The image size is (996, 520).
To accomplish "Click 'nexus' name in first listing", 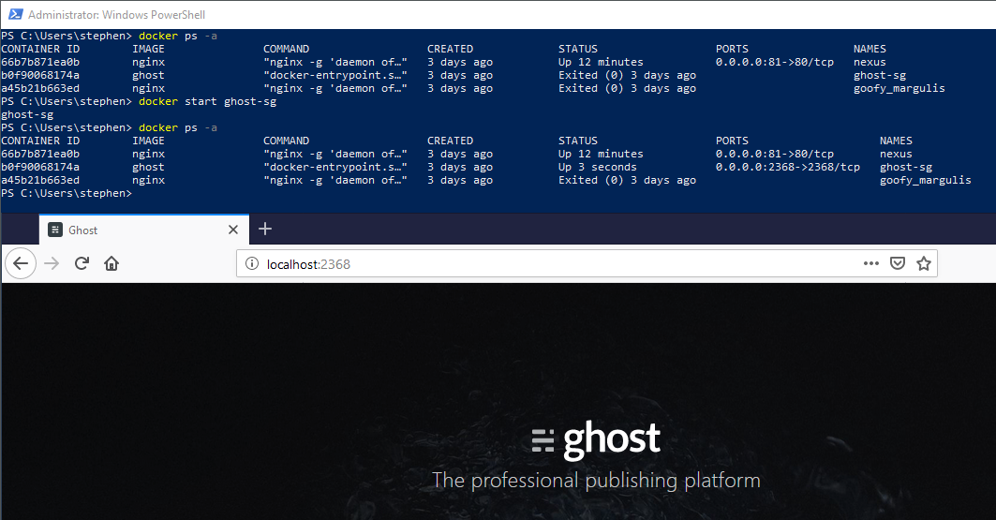I will [x=870, y=62].
